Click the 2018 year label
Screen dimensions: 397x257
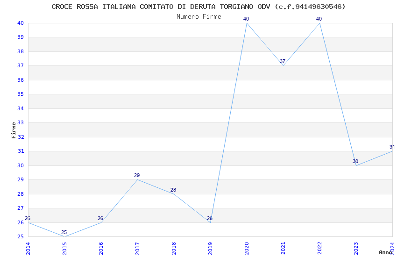(x=174, y=249)
